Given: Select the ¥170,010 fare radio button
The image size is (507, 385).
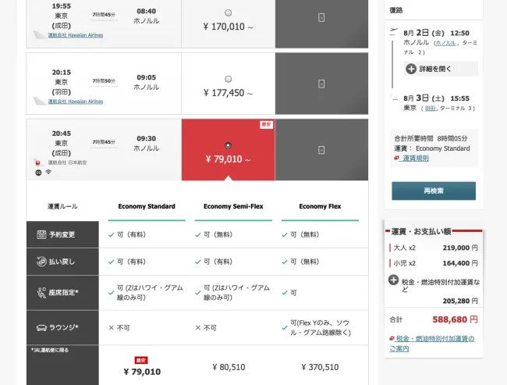Looking at the screenshot, I should (228, 13).
